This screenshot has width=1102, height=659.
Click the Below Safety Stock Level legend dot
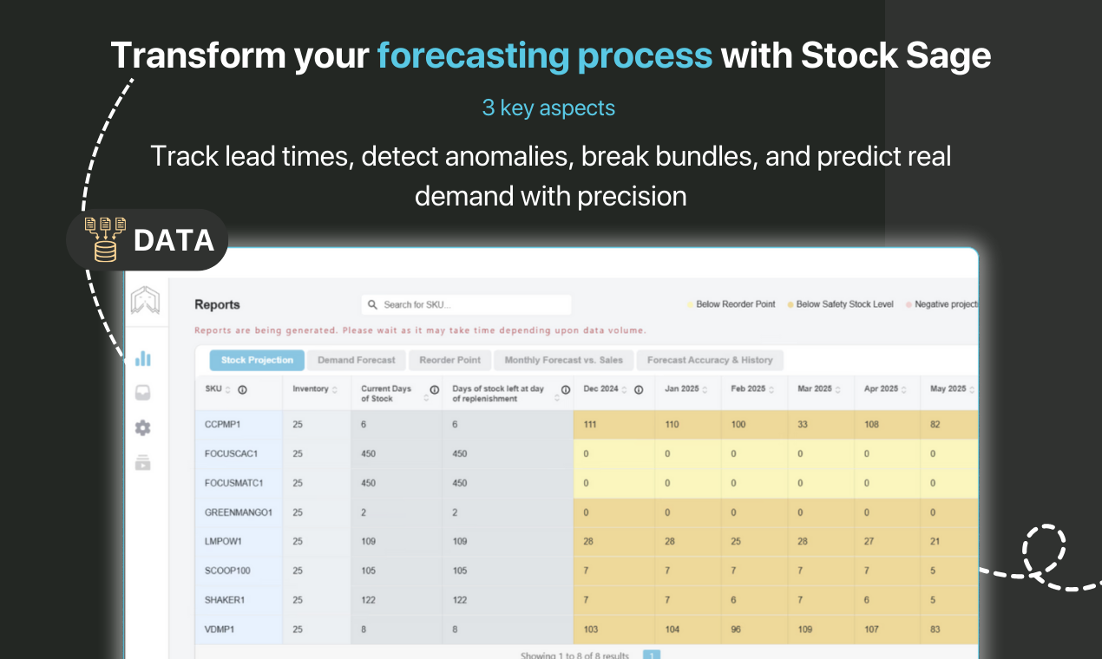(790, 305)
